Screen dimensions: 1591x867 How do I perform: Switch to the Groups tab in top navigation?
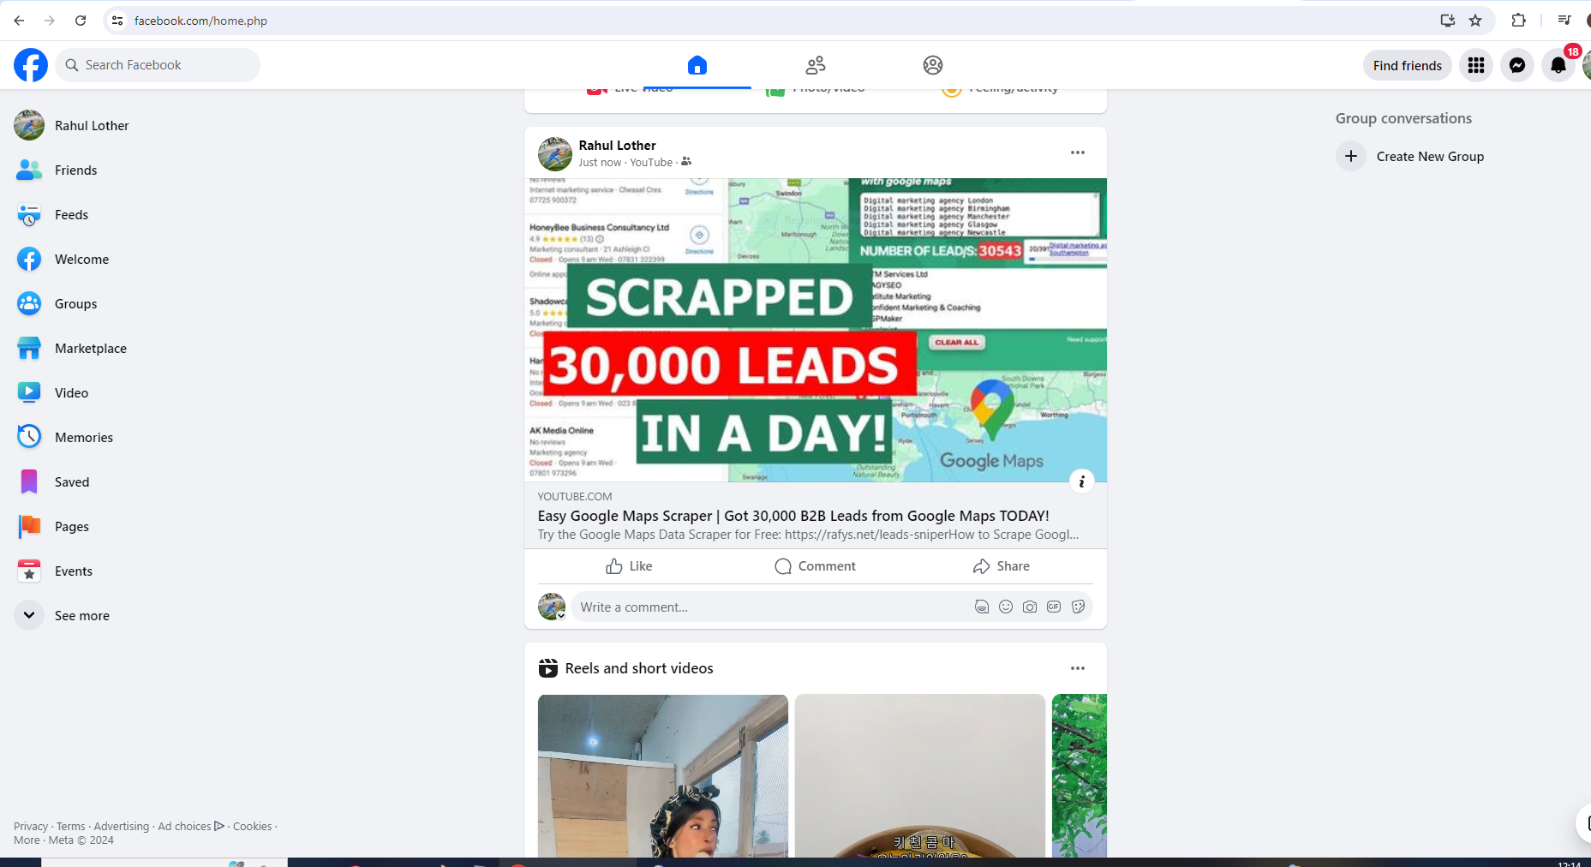tap(933, 65)
